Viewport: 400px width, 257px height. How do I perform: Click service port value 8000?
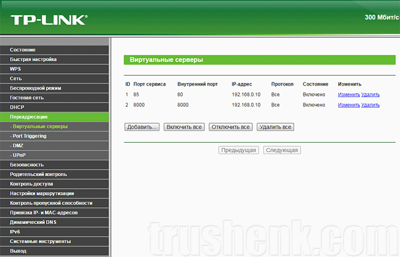tap(139, 105)
